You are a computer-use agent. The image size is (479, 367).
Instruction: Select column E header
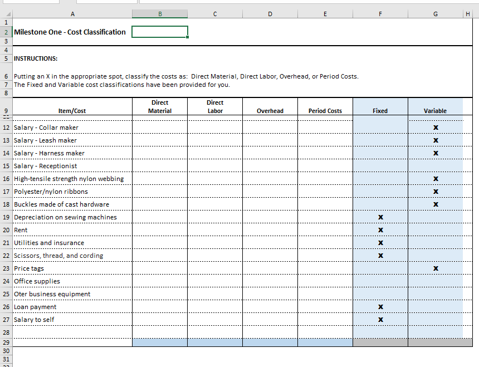point(325,14)
